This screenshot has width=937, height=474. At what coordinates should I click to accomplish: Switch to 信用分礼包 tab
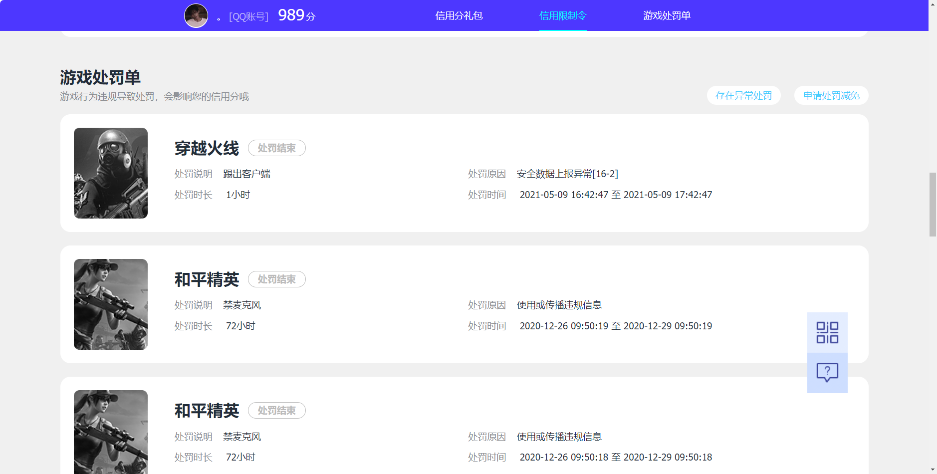459,15
